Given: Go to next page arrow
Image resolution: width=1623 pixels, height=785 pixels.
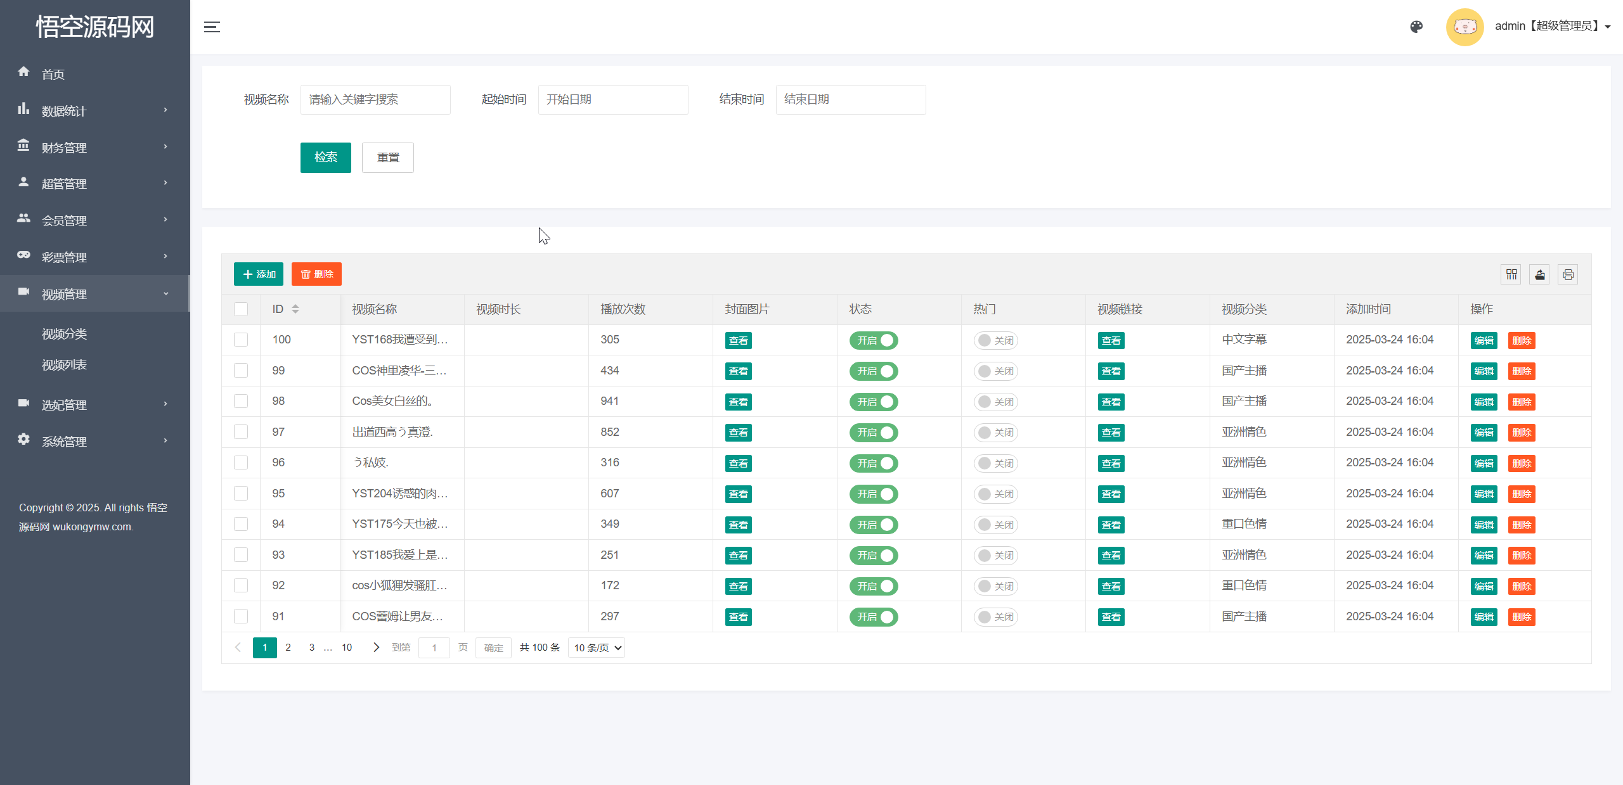Looking at the screenshot, I should (x=376, y=648).
